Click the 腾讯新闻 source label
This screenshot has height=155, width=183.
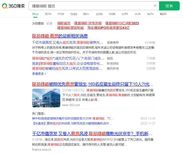coord(113,69)
